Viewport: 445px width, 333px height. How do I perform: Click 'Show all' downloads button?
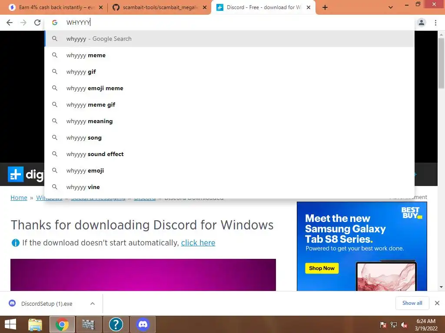pyautogui.click(x=412, y=303)
